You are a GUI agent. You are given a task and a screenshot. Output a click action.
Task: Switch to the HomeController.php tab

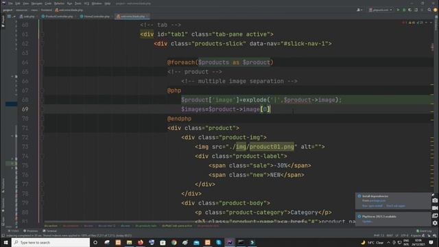[95, 16]
